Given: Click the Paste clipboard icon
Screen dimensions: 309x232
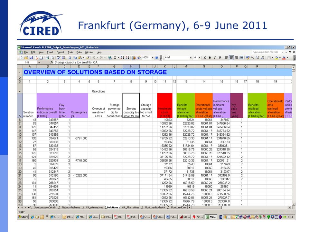Looking at the screenshot, I should tap(80, 58).
